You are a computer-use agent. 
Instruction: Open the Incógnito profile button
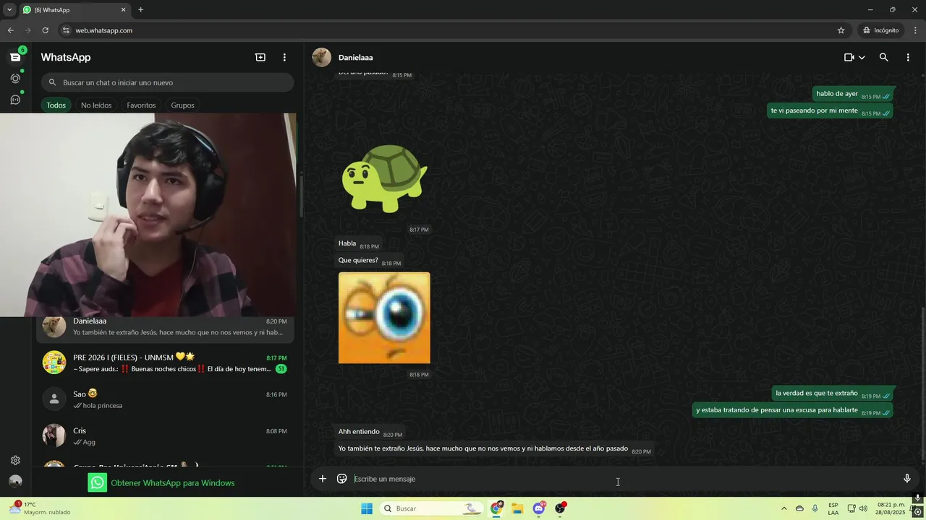click(880, 30)
